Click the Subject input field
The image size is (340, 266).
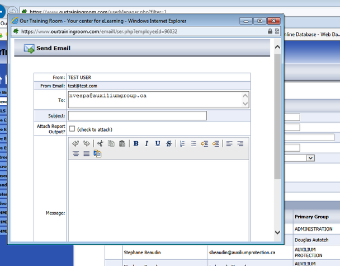click(x=137, y=116)
